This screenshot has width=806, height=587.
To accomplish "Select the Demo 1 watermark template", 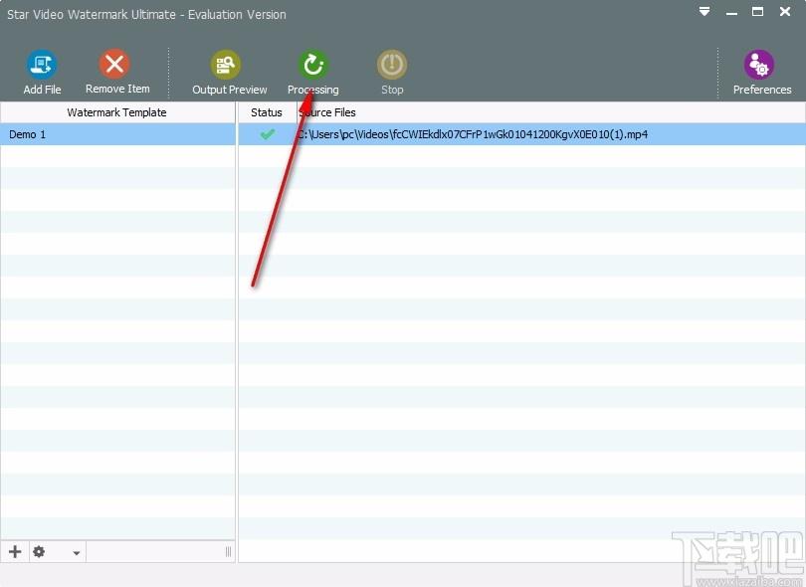I will 117,134.
